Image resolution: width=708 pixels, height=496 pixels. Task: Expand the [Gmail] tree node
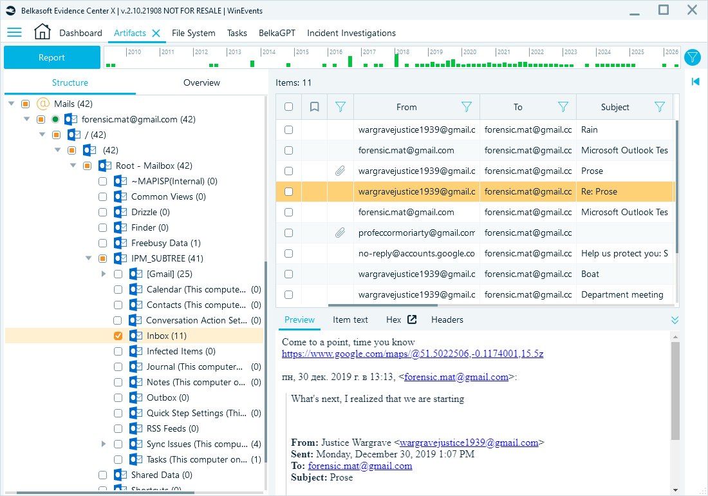tap(103, 273)
